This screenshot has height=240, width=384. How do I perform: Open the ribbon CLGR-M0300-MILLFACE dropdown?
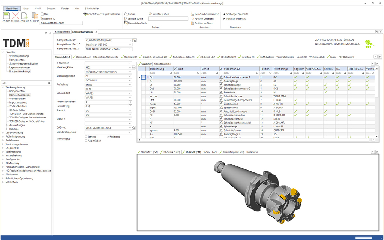(81, 23)
